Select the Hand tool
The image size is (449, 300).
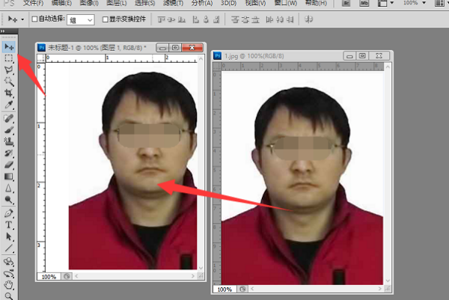[9, 284]
